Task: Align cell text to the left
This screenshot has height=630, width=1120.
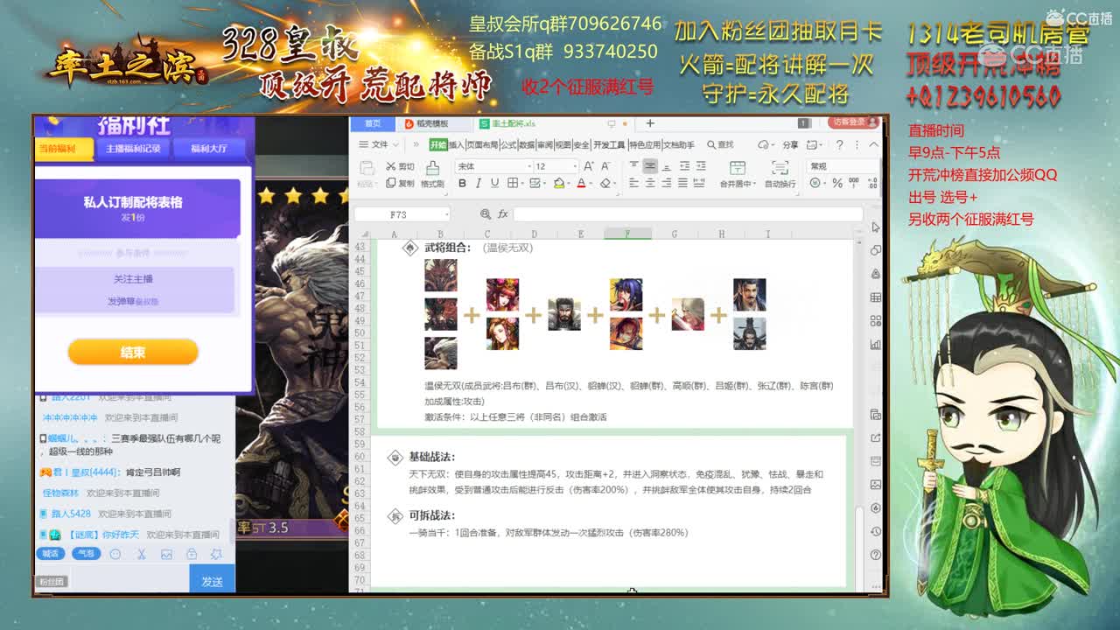Action: tap(633, 184)
